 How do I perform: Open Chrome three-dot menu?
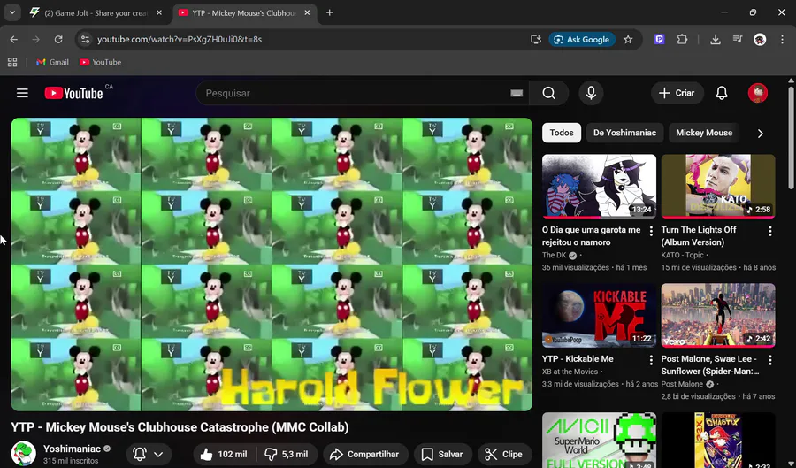[782, 39]
